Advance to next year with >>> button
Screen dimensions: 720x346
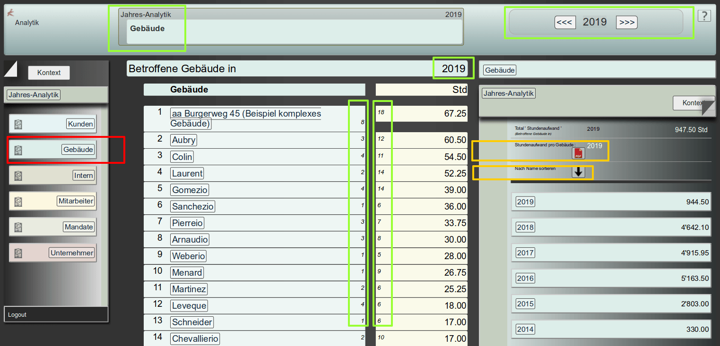tap(626, 22)
